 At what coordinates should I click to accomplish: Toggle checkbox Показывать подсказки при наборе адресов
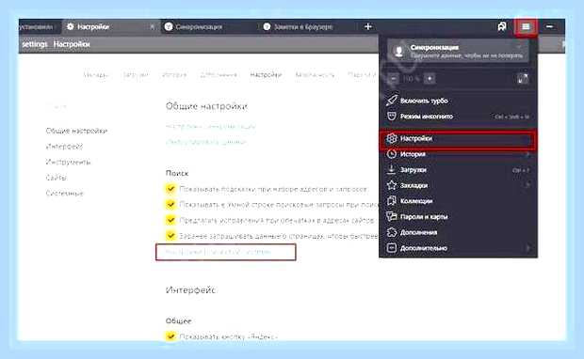tap(170, 189)
